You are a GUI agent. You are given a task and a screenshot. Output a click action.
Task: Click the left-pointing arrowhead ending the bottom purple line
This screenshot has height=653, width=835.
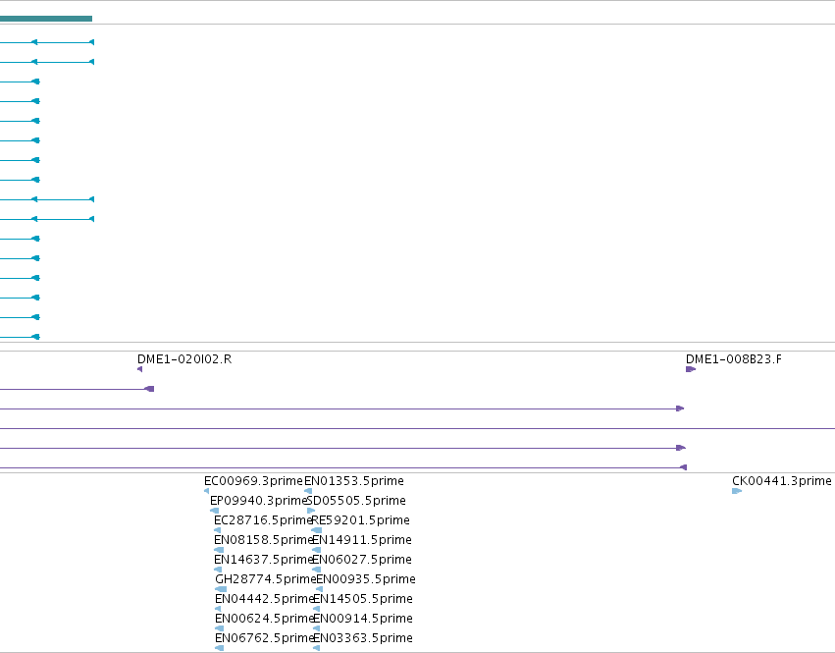point(683,467)
